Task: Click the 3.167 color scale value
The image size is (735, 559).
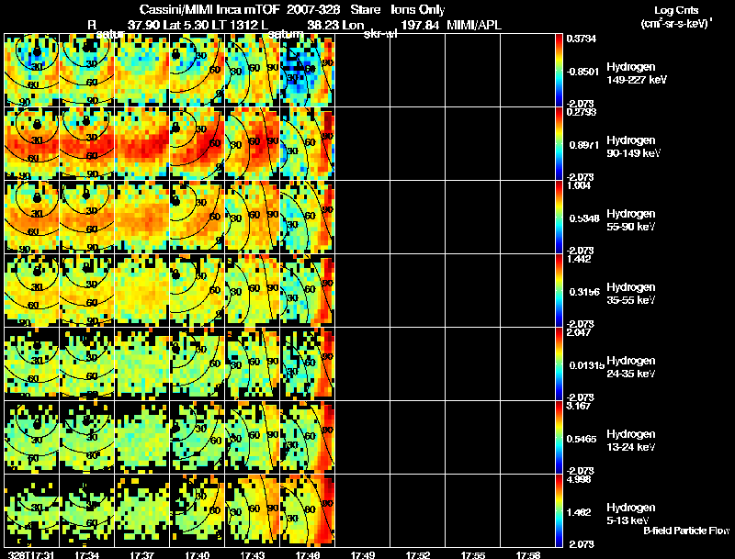Action: pyautogui.click(x=579, y=406)
